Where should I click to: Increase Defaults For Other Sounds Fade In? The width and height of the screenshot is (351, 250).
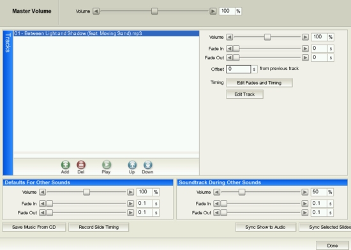(130, 203)
